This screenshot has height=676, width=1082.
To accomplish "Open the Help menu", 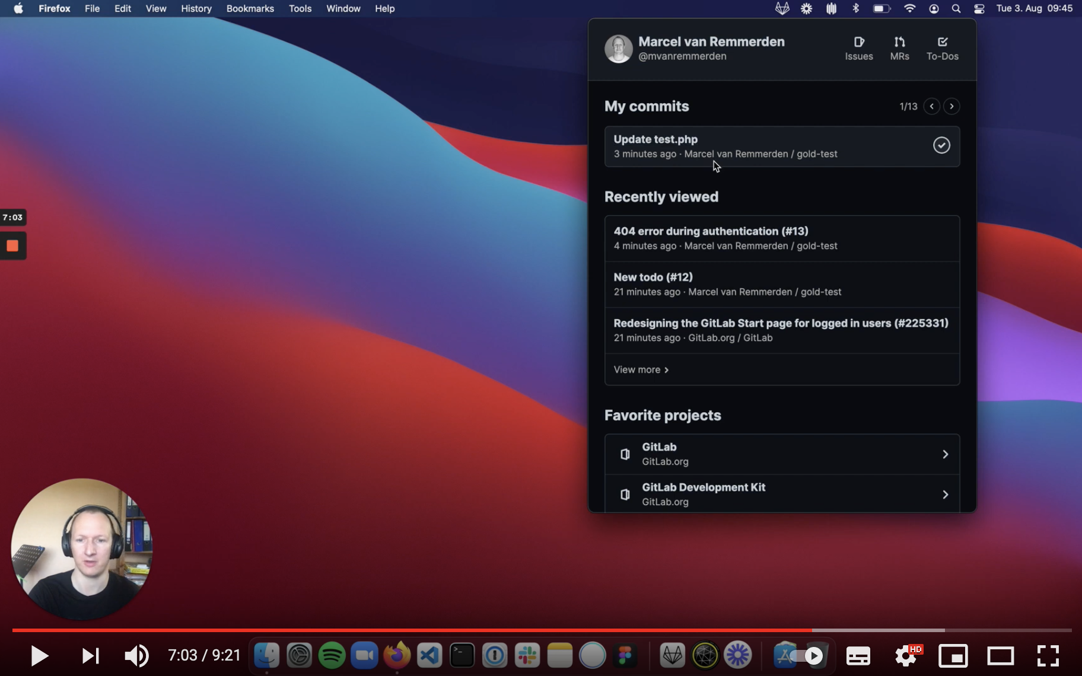I will (x=385, y=8).
